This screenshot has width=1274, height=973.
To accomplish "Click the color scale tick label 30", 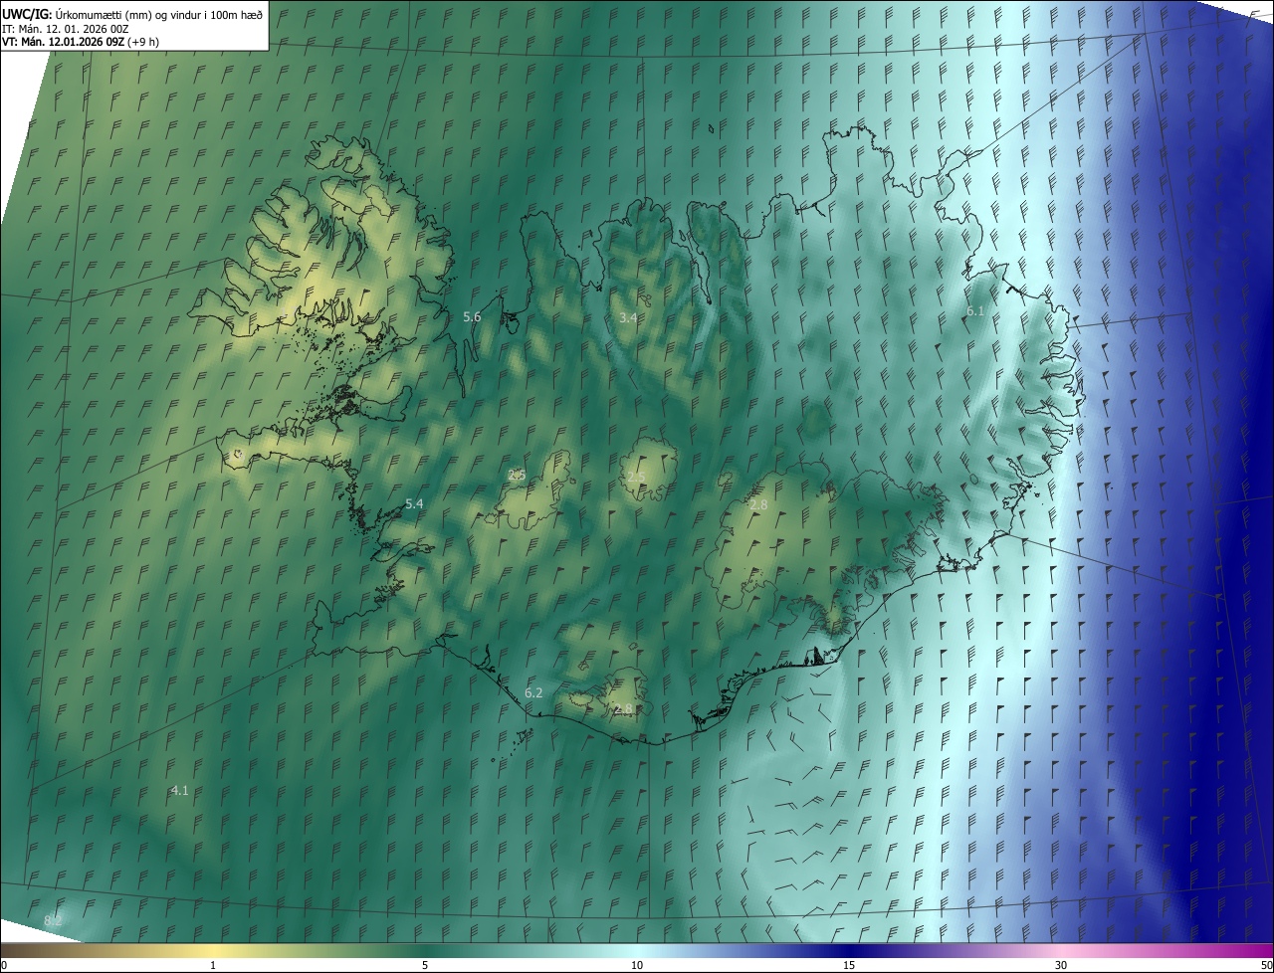I will 1061,965.
